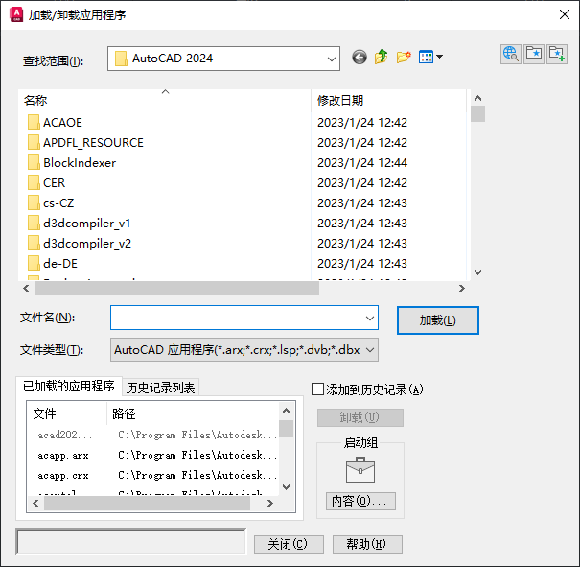Image resolution: width=580 pixels, height=567 pixels.
Task: Select the cs-CZ folder
Action: pyautogui.click(x=51, y=202)
